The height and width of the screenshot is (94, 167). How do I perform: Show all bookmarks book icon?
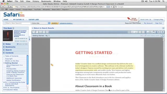click(3, 9)
